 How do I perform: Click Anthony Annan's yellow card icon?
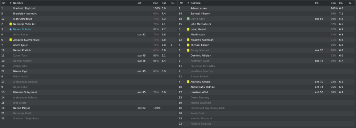(188, 82)
